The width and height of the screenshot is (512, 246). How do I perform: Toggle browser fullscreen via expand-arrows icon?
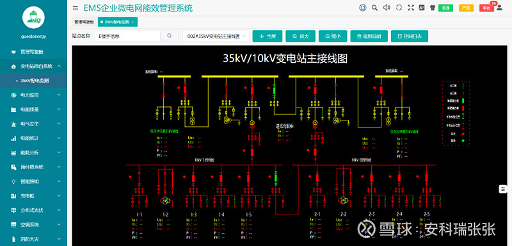(x=411, y=8)
